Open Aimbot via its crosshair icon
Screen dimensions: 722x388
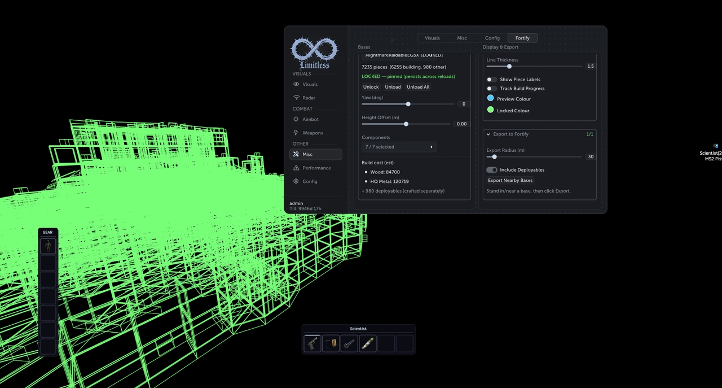(297, 119)
